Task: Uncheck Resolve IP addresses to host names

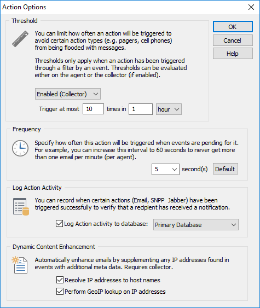Action: pos(60,280)
